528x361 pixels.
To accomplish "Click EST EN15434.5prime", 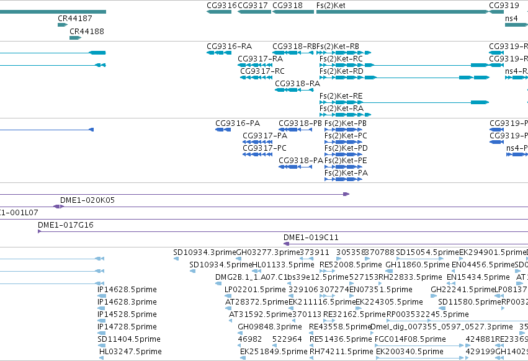I will [451, 283].
